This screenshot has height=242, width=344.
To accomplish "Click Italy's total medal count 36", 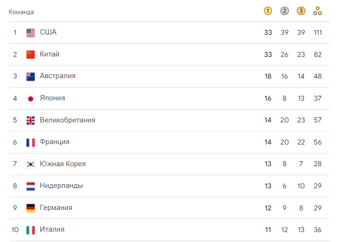I will point(318,230).
